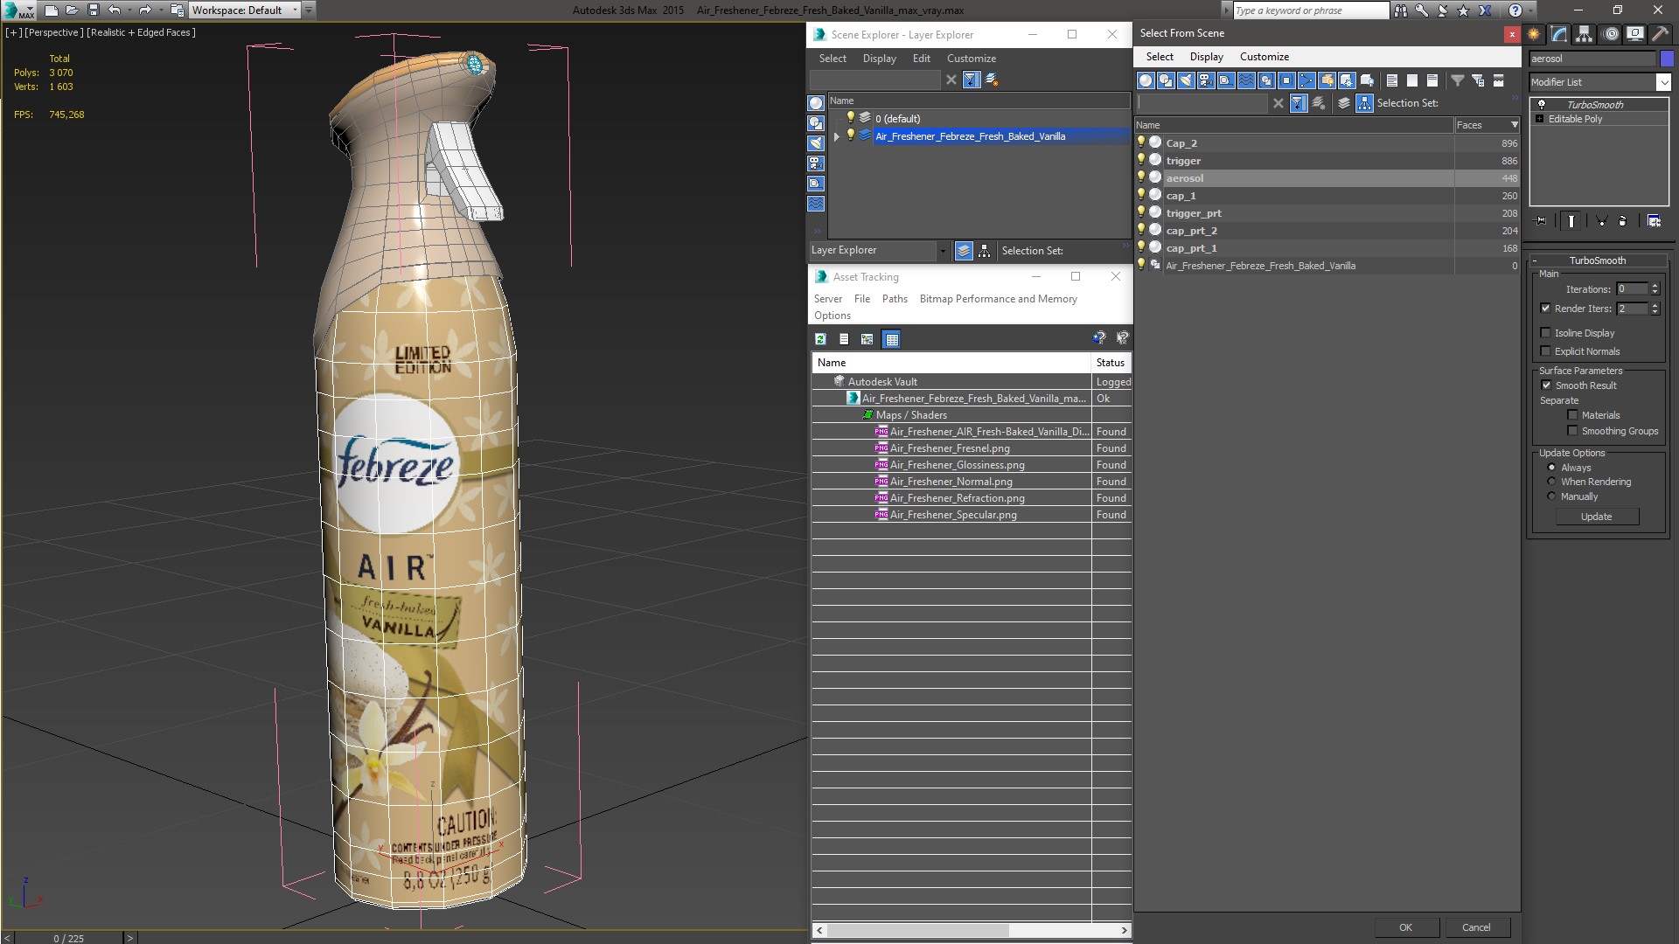Viewport: 1679px width, 944px height.
Task: Uncheck Smooth Result checkbox
Action: (x=1546, y=385)
